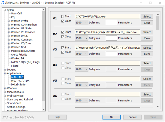Image resolution: width=165 pixels, height=122 pixels.
Task: Uncheck the Start checkbox for app #1
Action: coord(63,16)
